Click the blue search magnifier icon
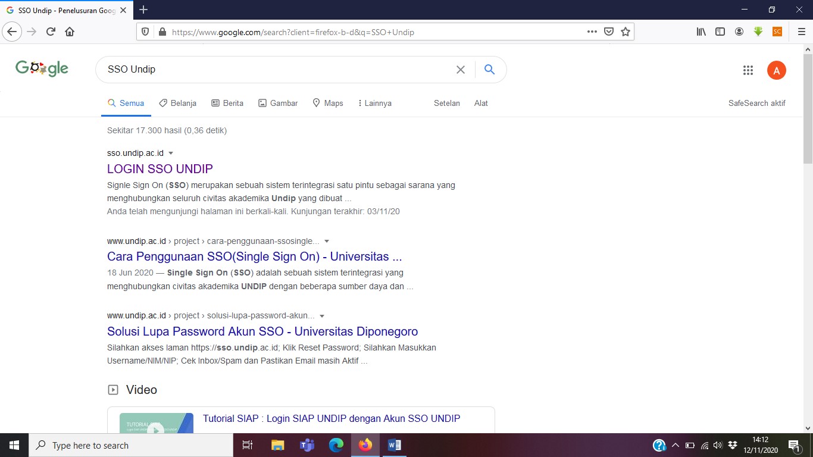 click(x=489, y=70)
